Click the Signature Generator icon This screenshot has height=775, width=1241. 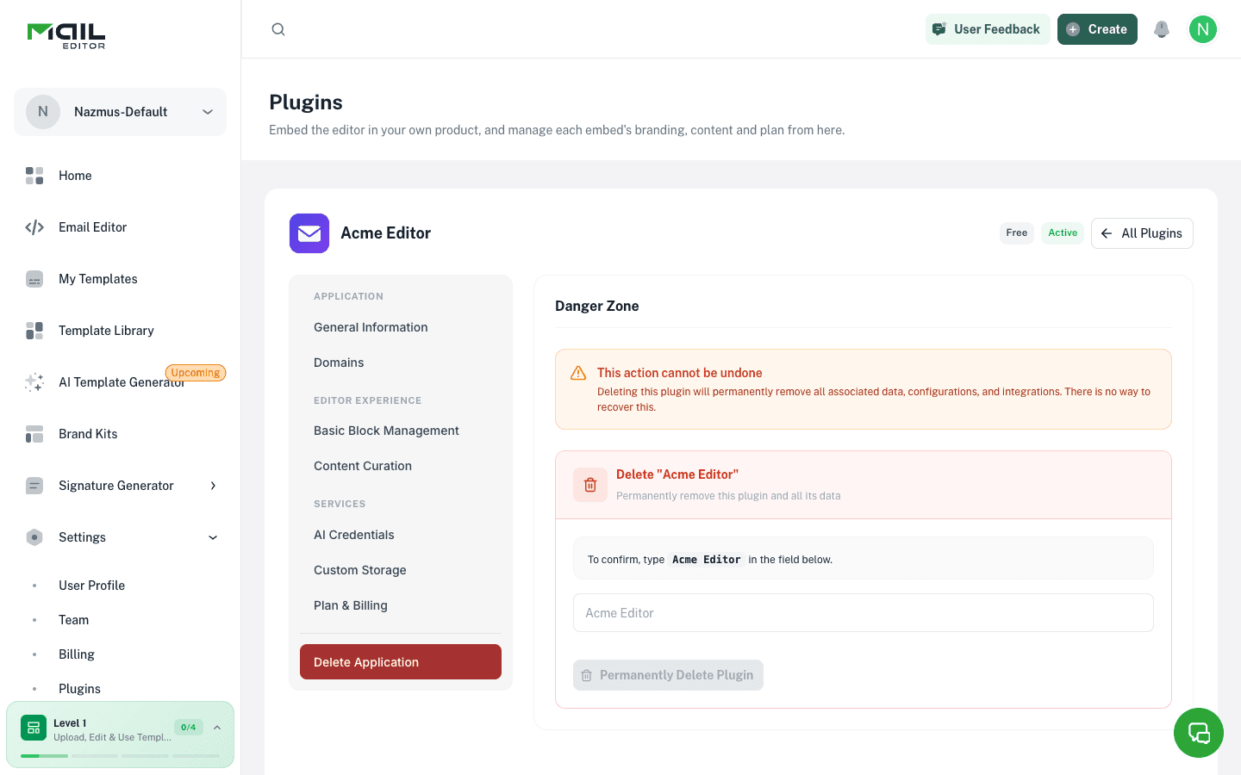tap(34, 486)
